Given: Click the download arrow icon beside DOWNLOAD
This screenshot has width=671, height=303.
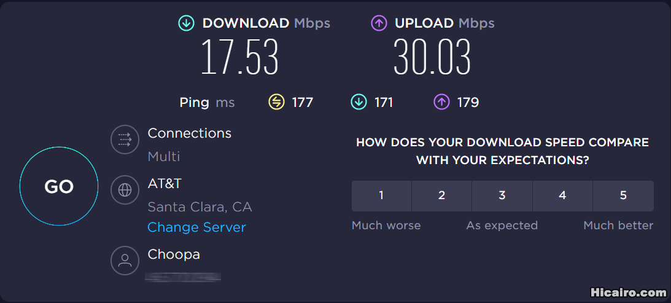Looking at the screenshot, I should pyautogui.click(x=186, y=23).
